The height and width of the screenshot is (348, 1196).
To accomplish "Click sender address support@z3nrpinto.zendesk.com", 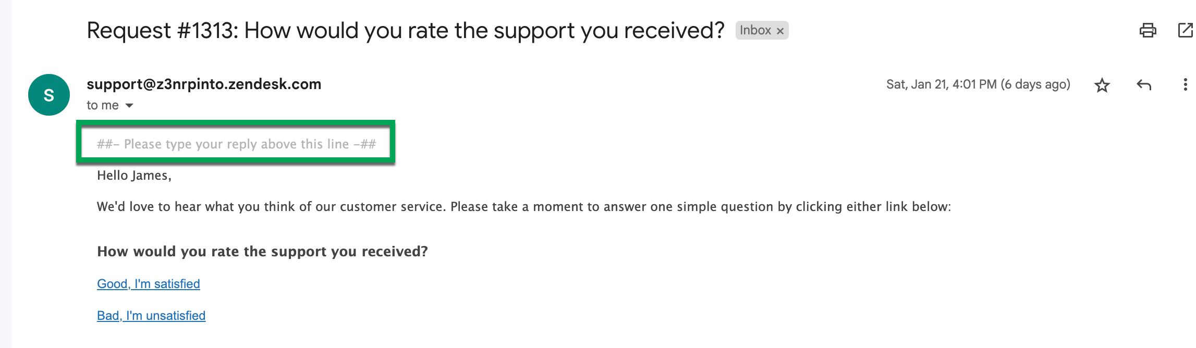I will pos(204,84).
